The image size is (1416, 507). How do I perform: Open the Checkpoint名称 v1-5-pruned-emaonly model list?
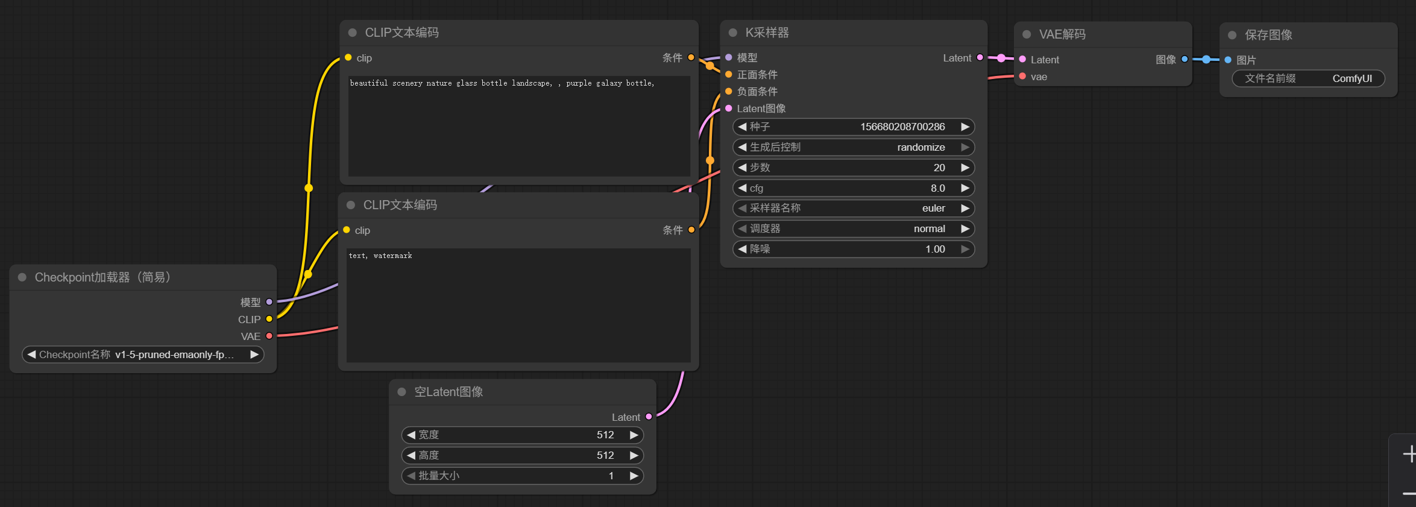coord(143,354)
